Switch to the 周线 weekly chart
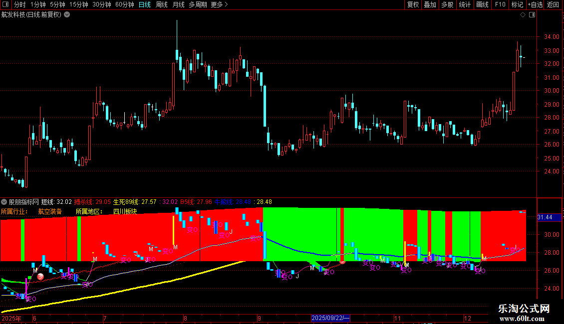 pos(162,4)
